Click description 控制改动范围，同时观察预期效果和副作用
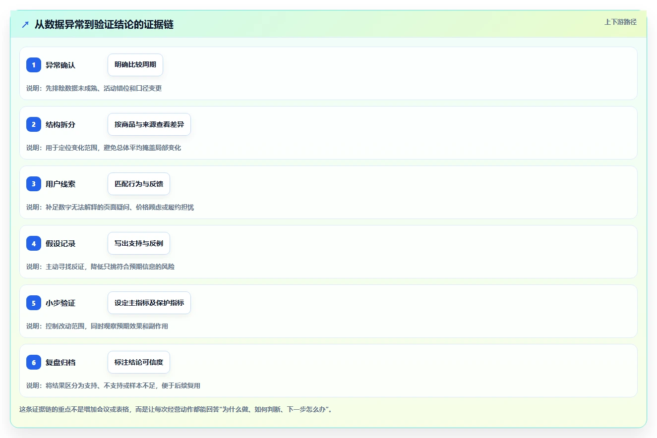The image size is (657, 438). tap(107, 326)
